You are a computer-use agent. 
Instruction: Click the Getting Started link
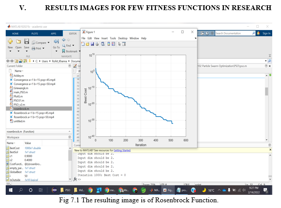tap(122, 150)
